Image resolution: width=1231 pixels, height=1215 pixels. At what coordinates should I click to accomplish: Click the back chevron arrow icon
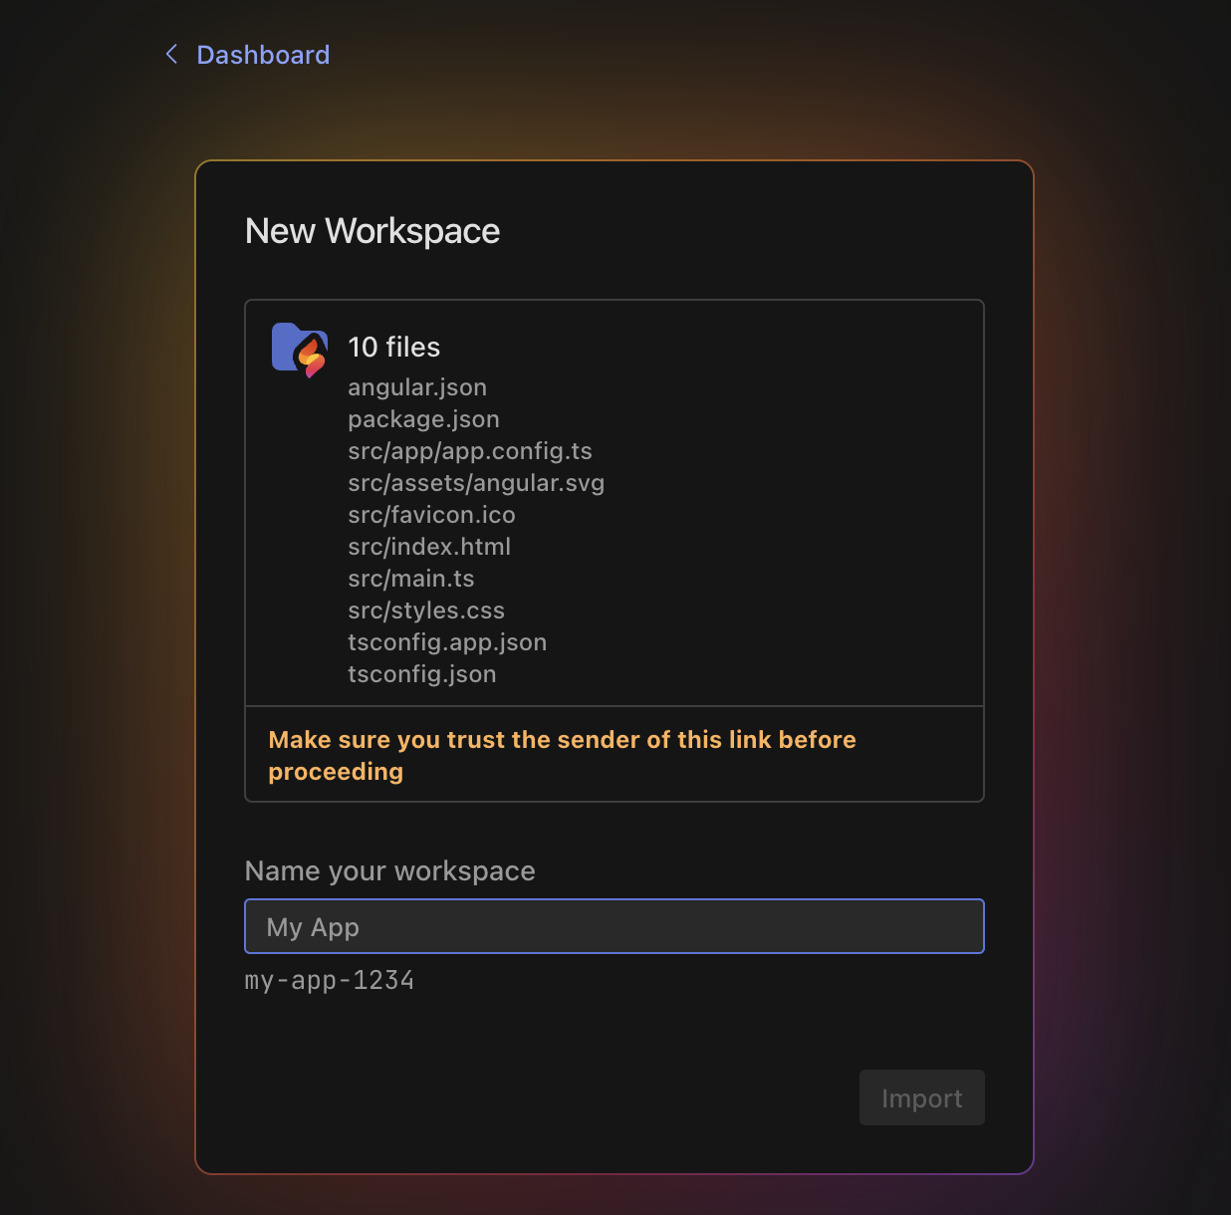pos(172,54)
